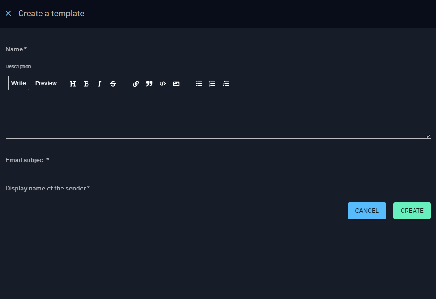Switch to the Write tab
This screenshot has width=436, height=299.
(x=19, y=83)
